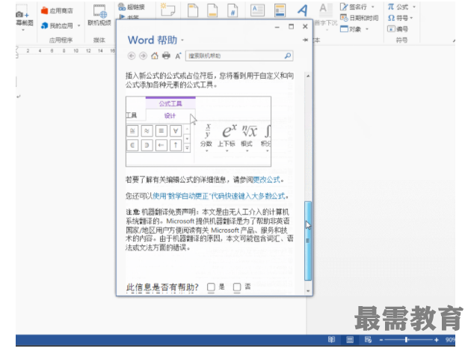Screen dimensions: 468x348
Task: Expand the Word 帮助 title dropdown
Action: [x=182, y=40]
